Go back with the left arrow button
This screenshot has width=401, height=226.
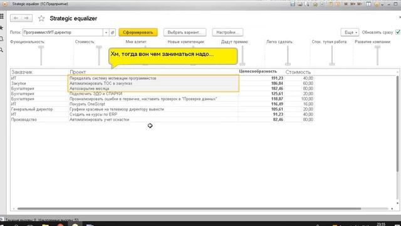coord(16,18)
